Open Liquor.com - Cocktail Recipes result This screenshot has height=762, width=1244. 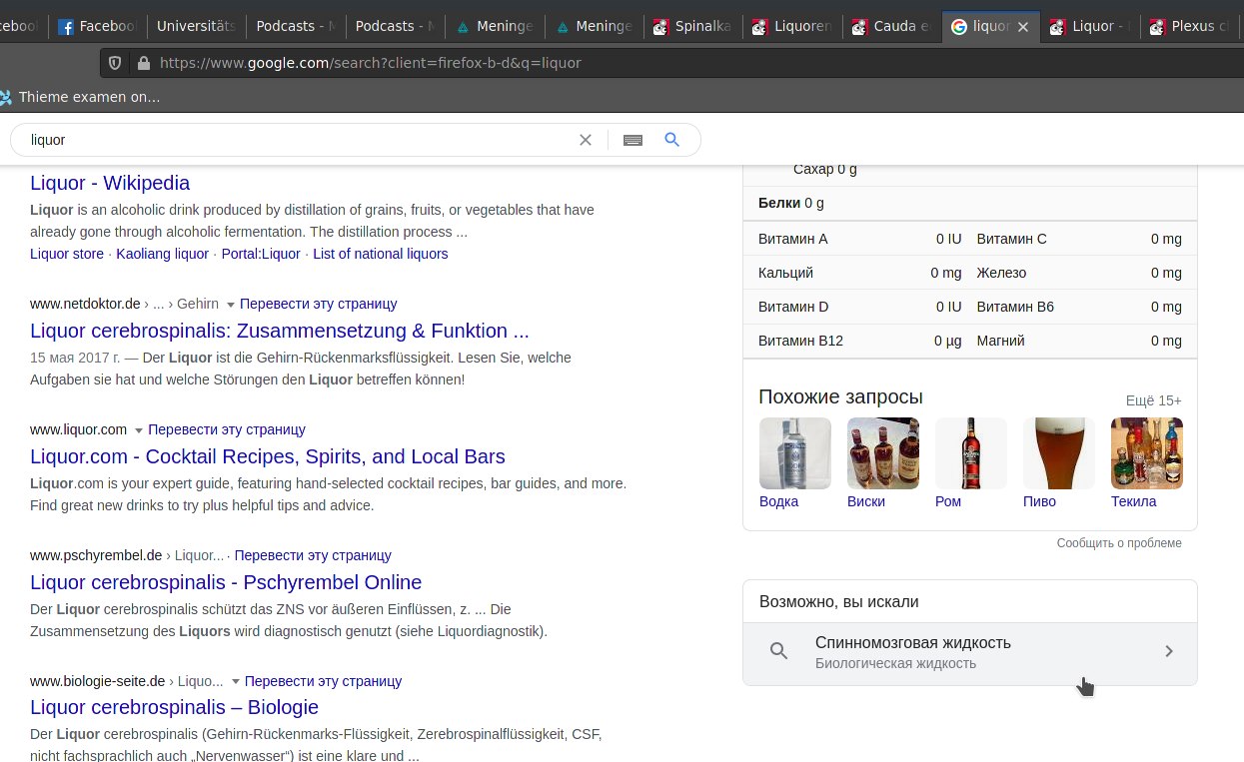point(268,456)
